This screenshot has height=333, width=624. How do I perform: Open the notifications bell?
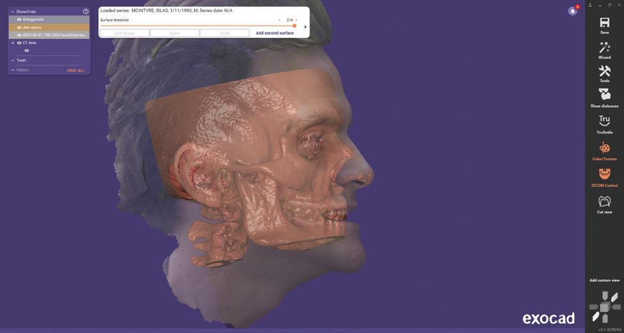click(x=573, y=11)
